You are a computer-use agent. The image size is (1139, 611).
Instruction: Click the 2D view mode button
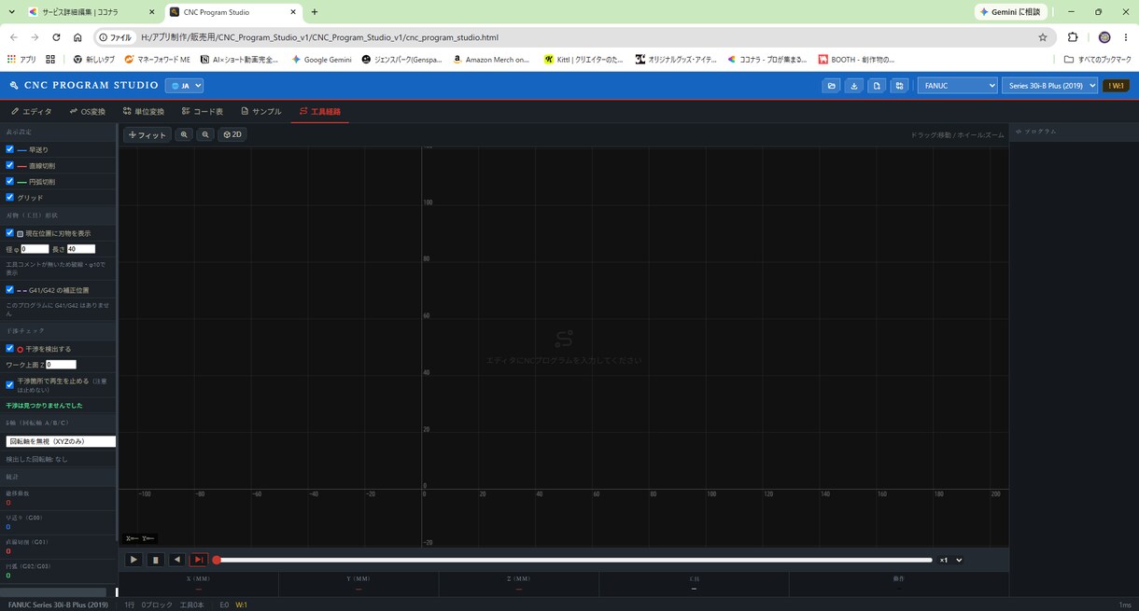point(232,135)
